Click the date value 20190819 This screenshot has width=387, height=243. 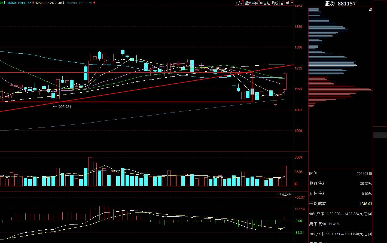364,174
